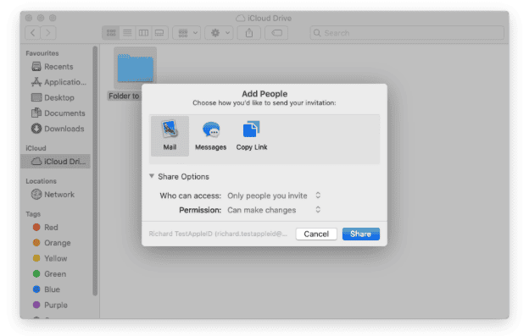Select iCloud Drive in the sidebar
The height and width of the screenshot is (336, 529).
coord(56,162)
